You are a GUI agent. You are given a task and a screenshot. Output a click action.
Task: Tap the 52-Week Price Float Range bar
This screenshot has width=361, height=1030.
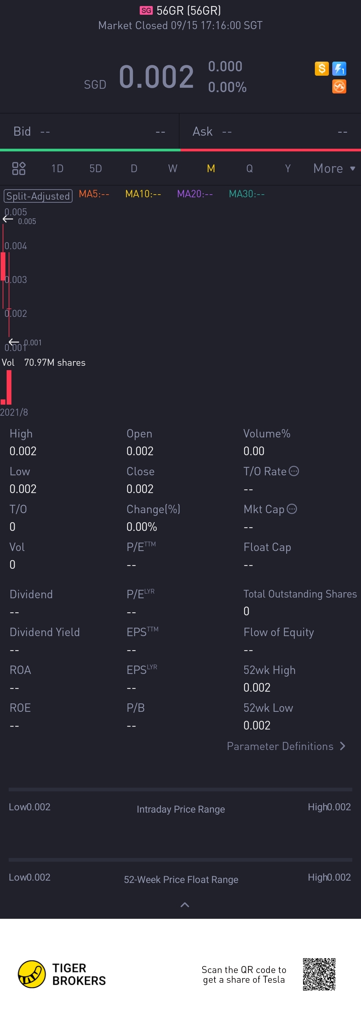tap(180, 859)
